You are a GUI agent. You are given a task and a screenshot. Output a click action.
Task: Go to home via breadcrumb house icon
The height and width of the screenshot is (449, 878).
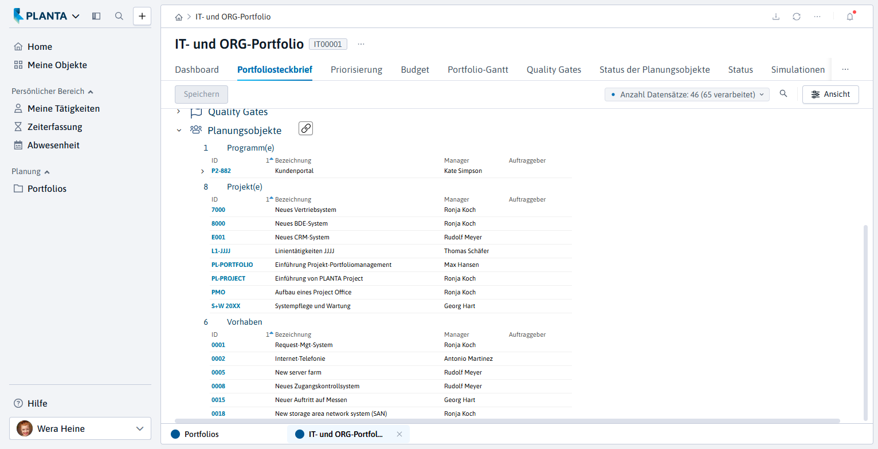(x=179, y=17)
